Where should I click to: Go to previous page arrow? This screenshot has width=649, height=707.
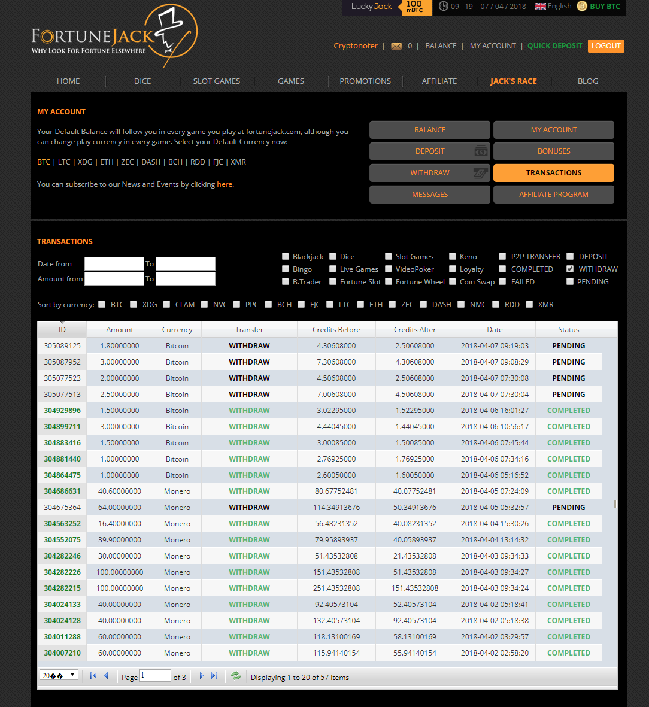pos(107,676)
